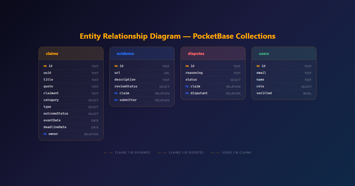Click the verified field in users
Screen dimensions: 355x186
pos(284,93)
